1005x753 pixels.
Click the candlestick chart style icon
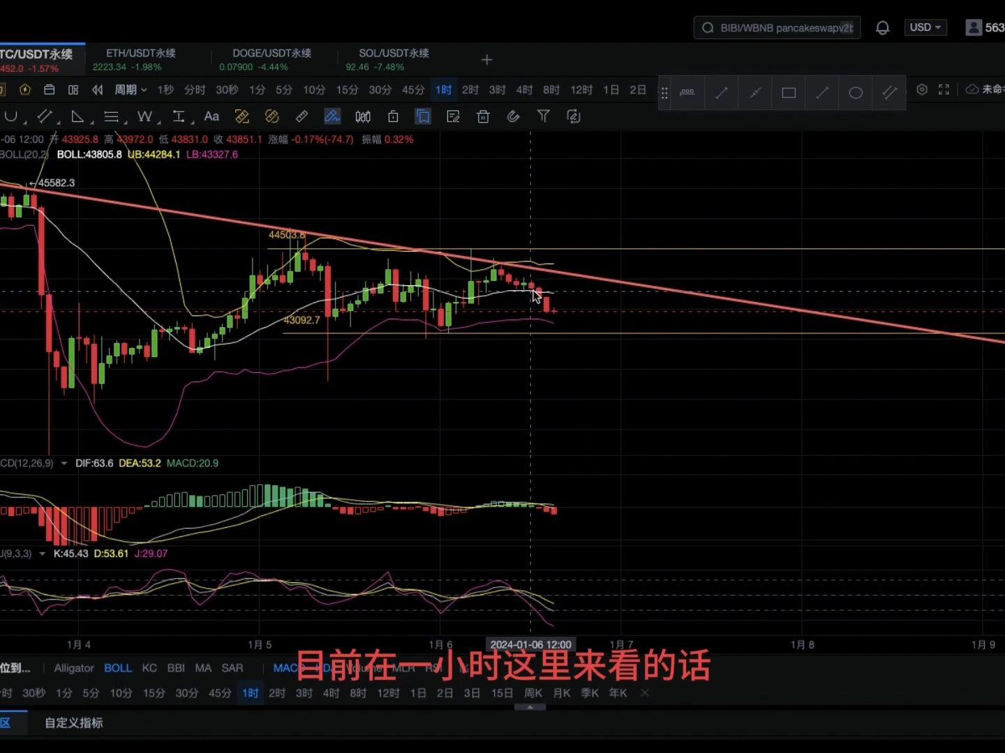[363, 116]
